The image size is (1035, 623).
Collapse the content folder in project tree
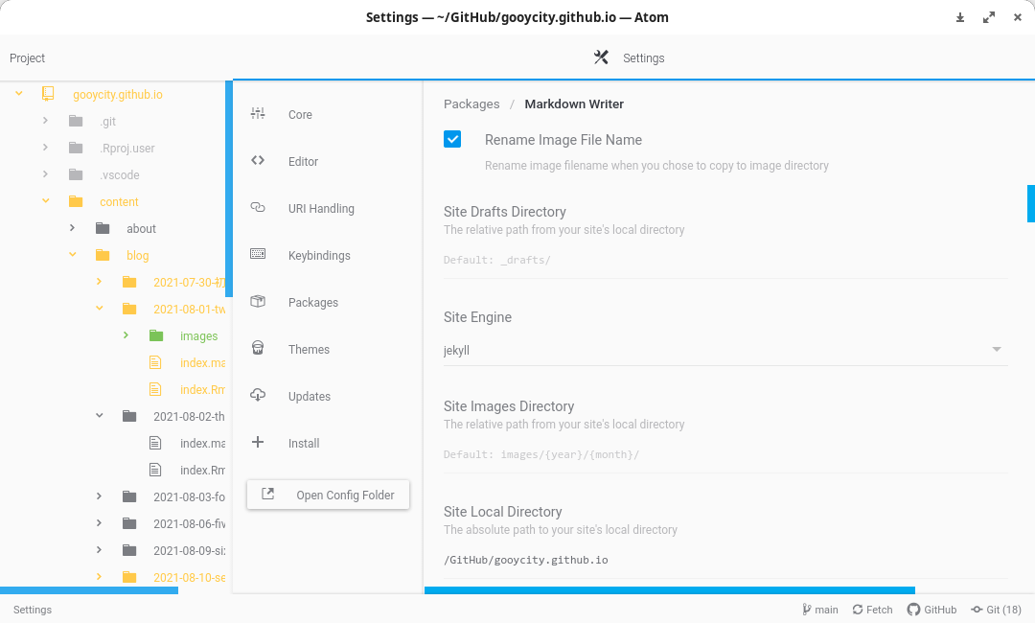(46, 201)
